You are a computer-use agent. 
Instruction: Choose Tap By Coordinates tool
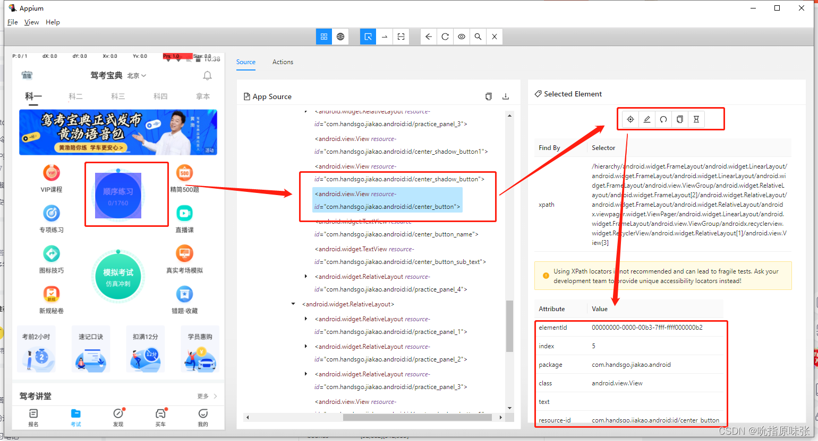coord(401,37)
